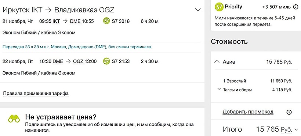Viewport: 301px width, 136px height.
Task: Open the Итого currency dropdown arrow
Action: click(295, 129)
